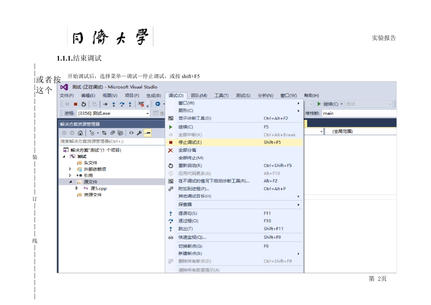This screenshot has width=431, height=305.
Task: Click the Visual Studio logo icon
Action: [64, 87]
